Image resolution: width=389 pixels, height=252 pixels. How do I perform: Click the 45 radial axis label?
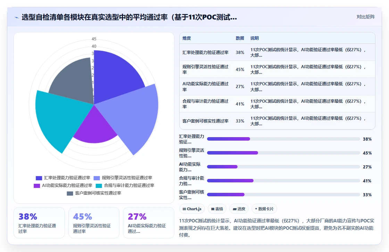click(94, 39)
